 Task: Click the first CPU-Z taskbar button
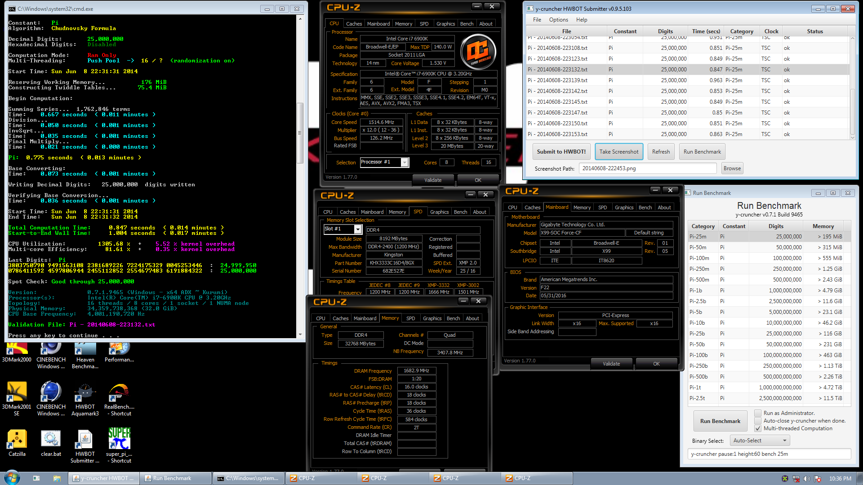click(x=321, y=478)
